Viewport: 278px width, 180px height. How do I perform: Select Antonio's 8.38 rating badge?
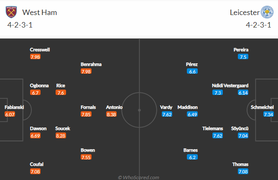coord(111,114)
